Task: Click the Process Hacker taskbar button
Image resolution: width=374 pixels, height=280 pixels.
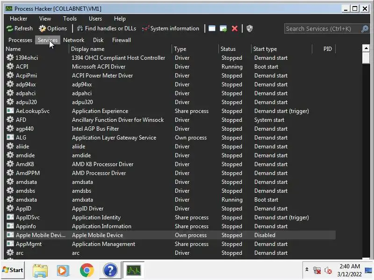Action: [x=134, y=270]
